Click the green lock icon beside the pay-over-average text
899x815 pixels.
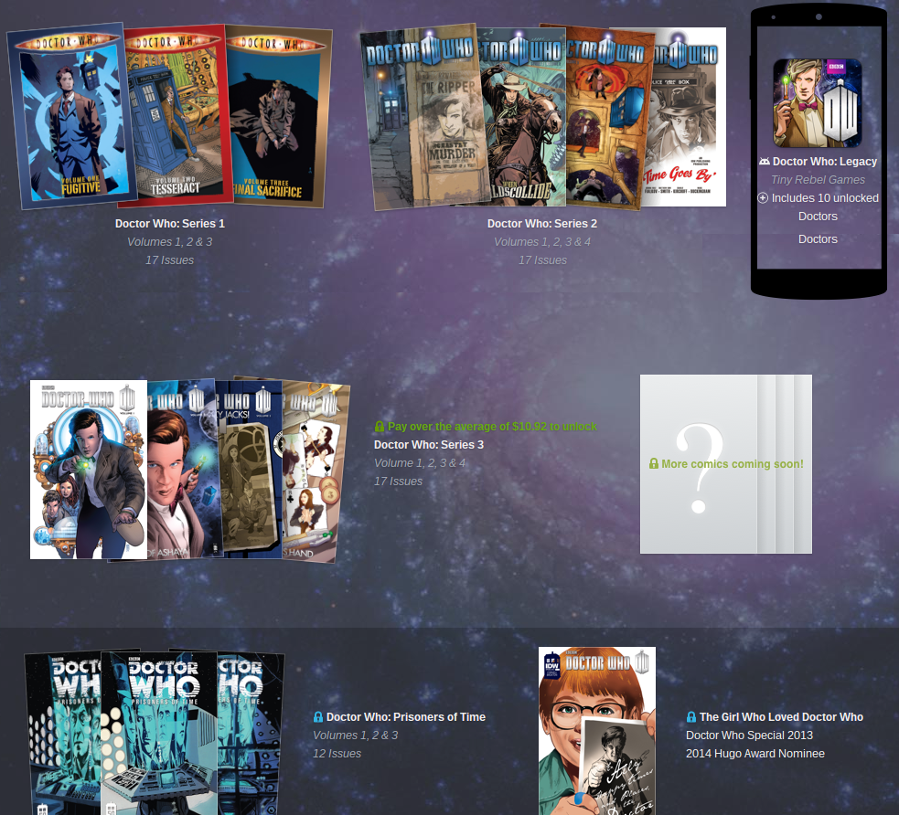point(379,427)
